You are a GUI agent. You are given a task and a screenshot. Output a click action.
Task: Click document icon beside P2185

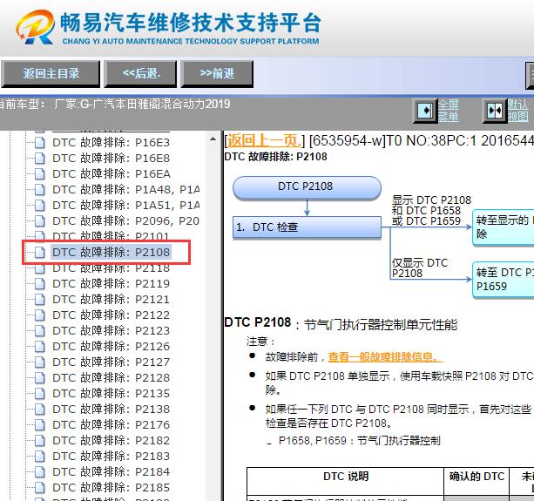coord(40,487)
